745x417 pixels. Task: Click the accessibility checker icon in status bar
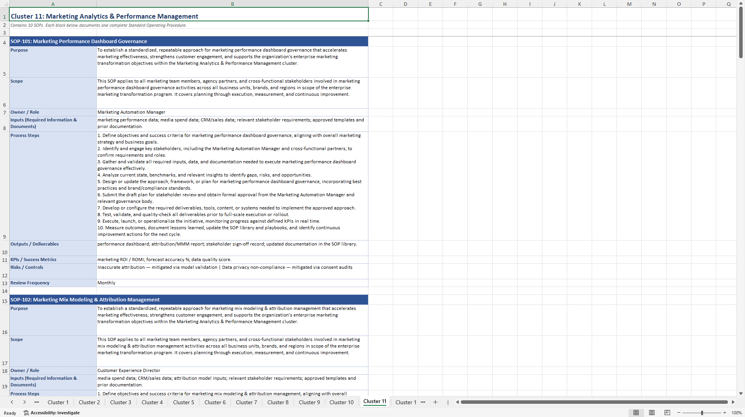[26, 413]
